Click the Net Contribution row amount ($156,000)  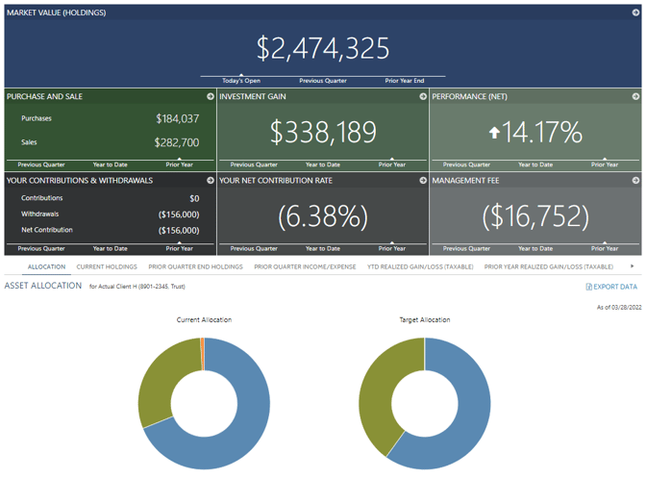click(179, 231)
